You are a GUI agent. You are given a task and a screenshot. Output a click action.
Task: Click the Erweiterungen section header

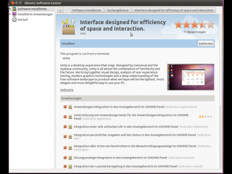137,98
